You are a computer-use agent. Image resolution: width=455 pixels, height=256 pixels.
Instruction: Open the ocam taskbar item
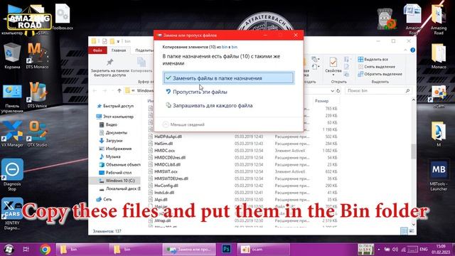264,249
